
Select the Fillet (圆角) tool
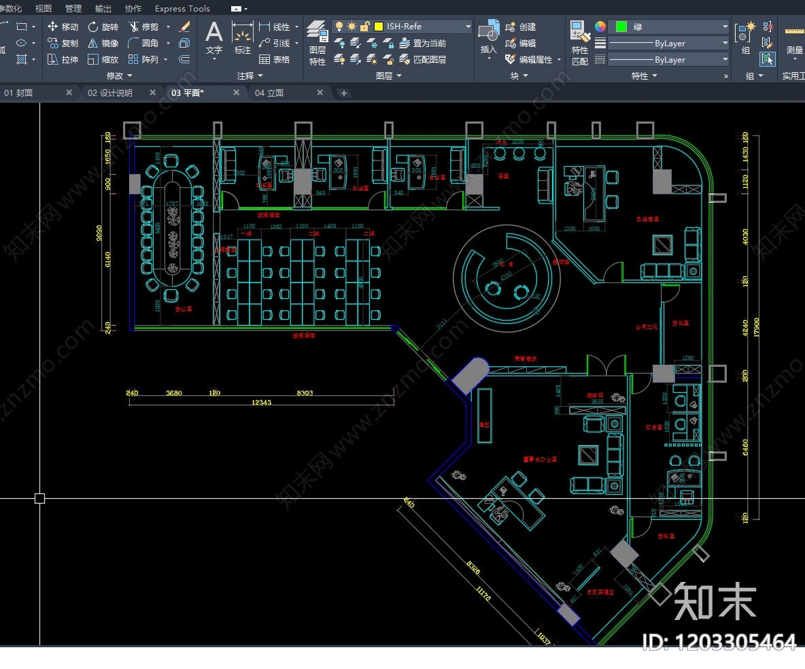pos(143,43)
